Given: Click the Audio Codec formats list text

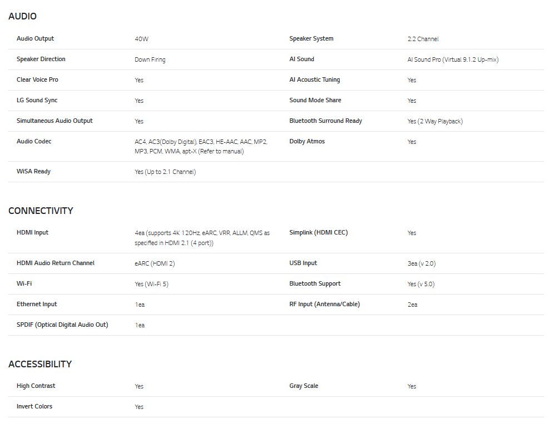Looking at the screenshot, I should click(x=201, y=147).
